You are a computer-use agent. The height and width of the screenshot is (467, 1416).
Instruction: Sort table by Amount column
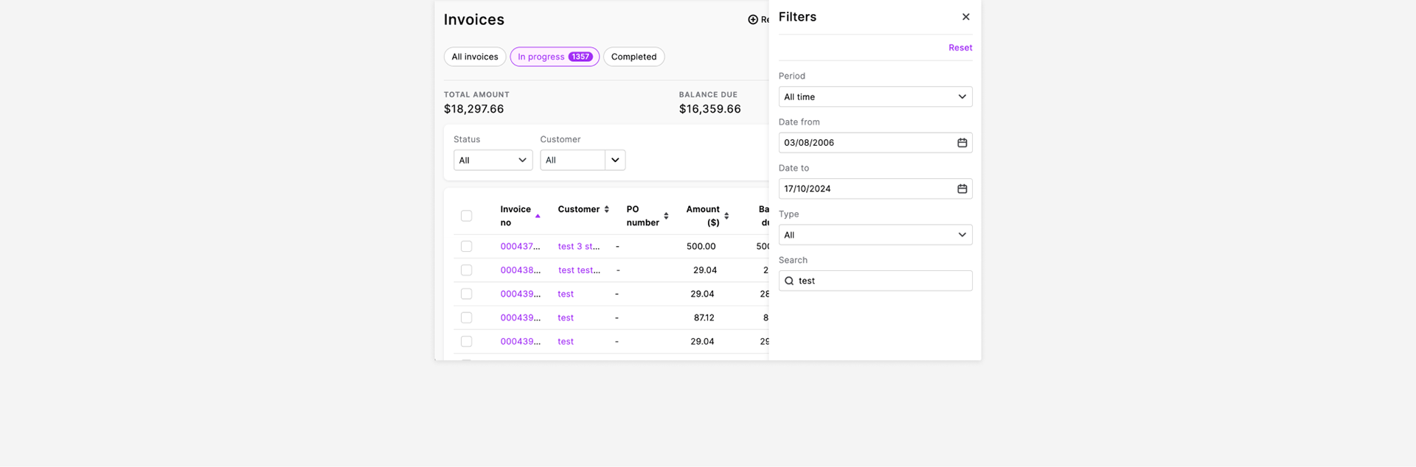pyautogui.click(x=726, y=216)
